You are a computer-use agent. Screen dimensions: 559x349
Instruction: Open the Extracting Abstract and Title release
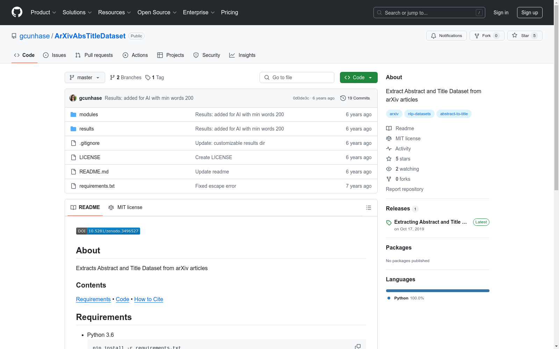coord(430,222)
